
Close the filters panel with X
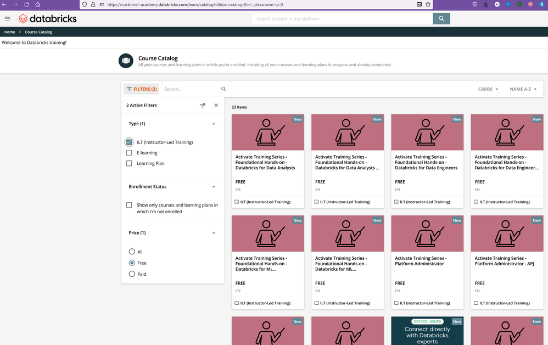(216, 105)
